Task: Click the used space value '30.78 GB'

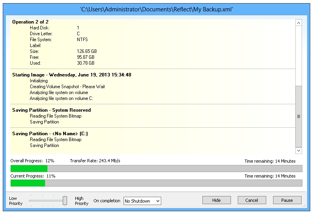Action: click(x=86, y=63)
